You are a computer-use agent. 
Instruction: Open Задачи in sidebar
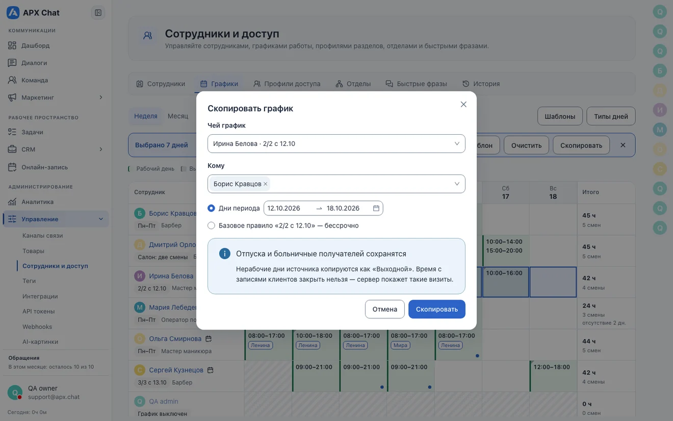coord(56,132)
